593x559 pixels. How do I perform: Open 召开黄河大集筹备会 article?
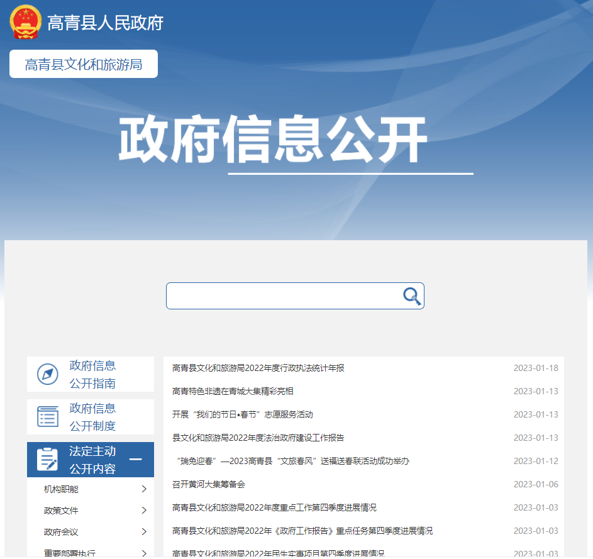click(x=208, y=484)
